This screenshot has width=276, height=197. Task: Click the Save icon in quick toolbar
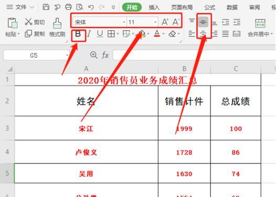pyautogui.click(x=46, y=7)
